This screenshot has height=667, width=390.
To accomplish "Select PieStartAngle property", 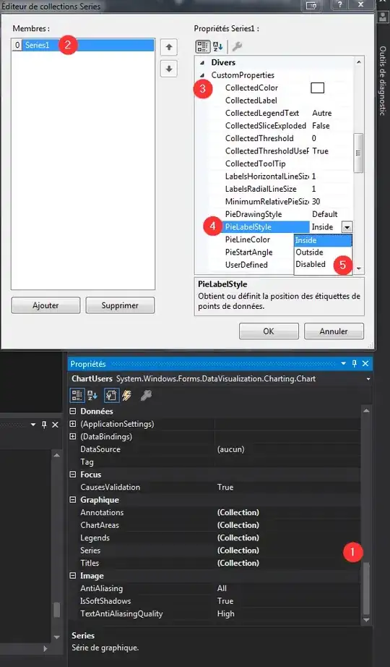I will click(248, 252).
